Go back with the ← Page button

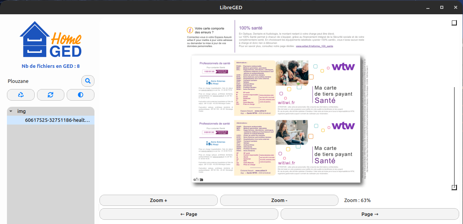pyautogui.click(x=189, y=214)
